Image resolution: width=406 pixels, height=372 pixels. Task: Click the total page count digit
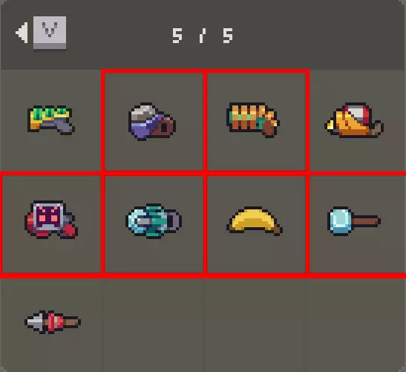tap(228, 36)
